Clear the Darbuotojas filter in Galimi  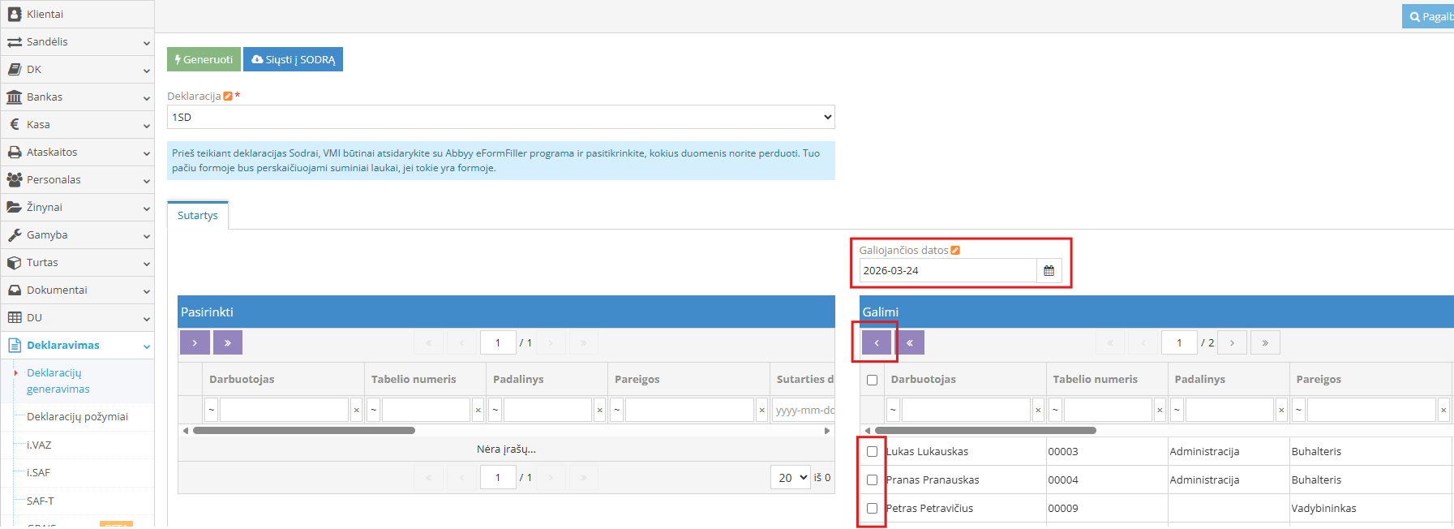tap(1038, 411)
